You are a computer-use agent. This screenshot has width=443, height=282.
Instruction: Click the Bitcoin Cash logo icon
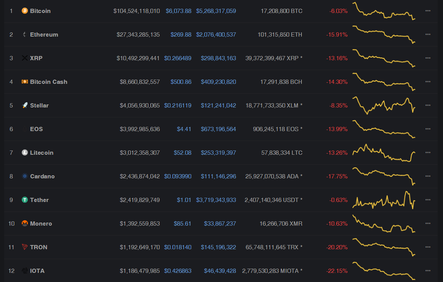[25, 82]
